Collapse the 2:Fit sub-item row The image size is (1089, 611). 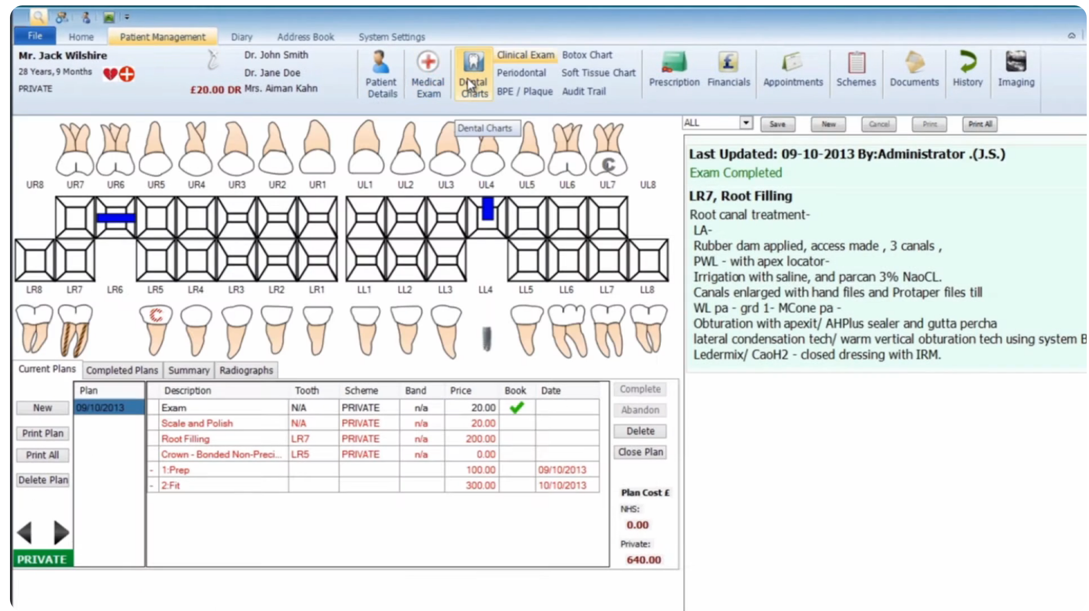point(152,486)
